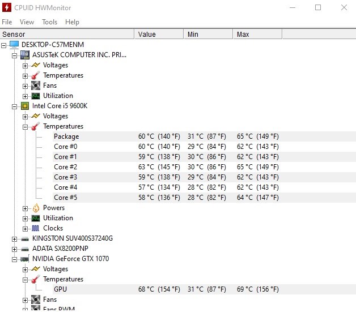This screenshot has height=312, width=356.
Task: Click the NVIDIA GeForce GTX 1070 card icon
Action: click(x=25, y=259)
